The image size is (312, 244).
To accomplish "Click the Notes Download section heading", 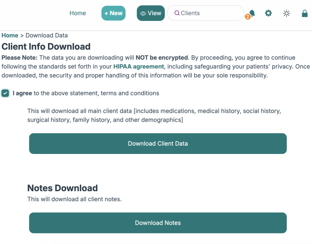I will [62, 188].
